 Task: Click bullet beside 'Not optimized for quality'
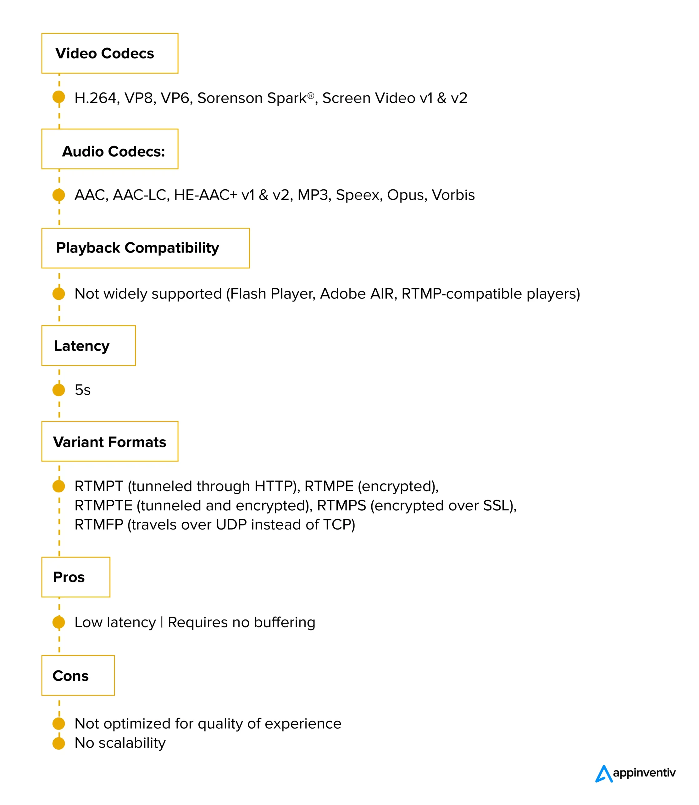(59, 724)
